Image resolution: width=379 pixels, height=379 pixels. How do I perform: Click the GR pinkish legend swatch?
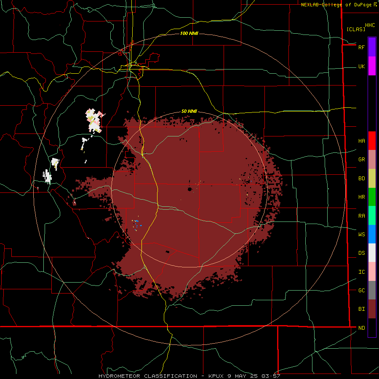coord(372,159)
